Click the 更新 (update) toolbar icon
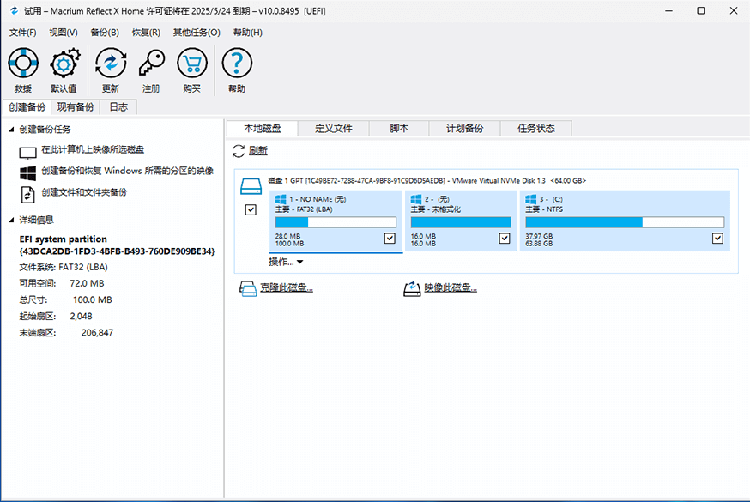The width and height of the screenshot is (750, 502). (x=110, y=63)
